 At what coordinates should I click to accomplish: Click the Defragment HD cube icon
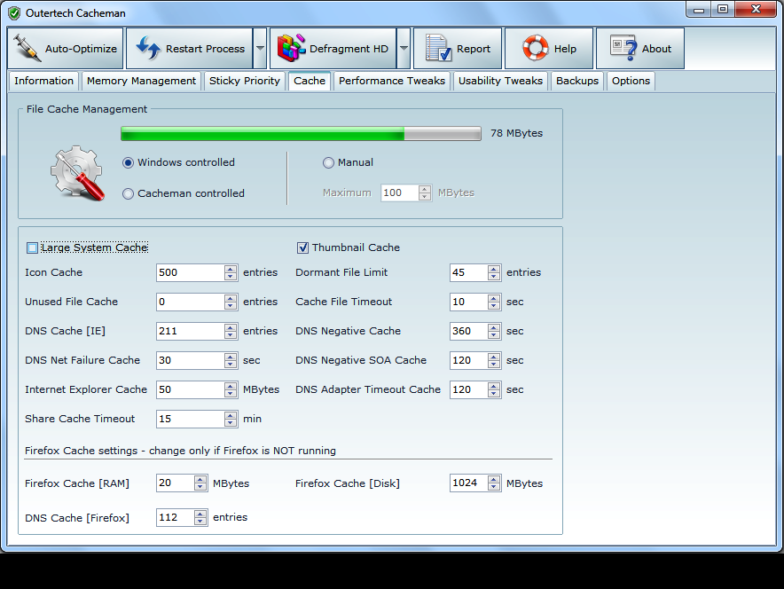tap(292, 49)
